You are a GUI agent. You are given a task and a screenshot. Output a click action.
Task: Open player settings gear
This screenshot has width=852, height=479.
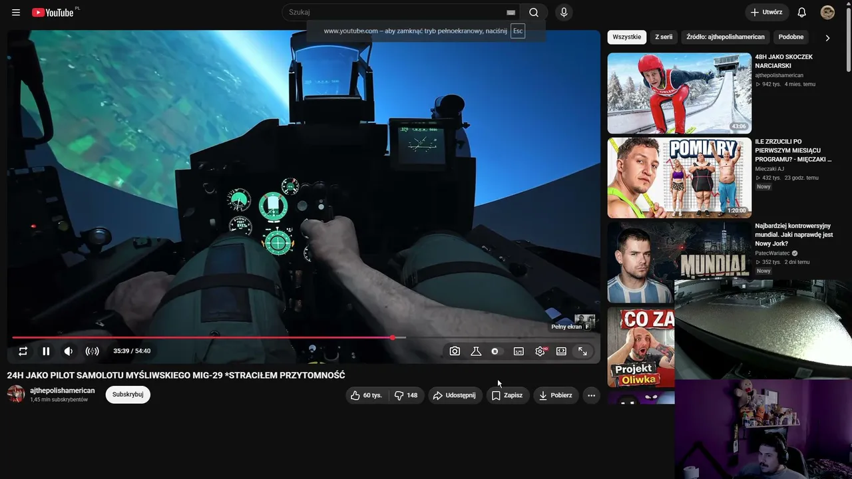[x=540, y=351]
